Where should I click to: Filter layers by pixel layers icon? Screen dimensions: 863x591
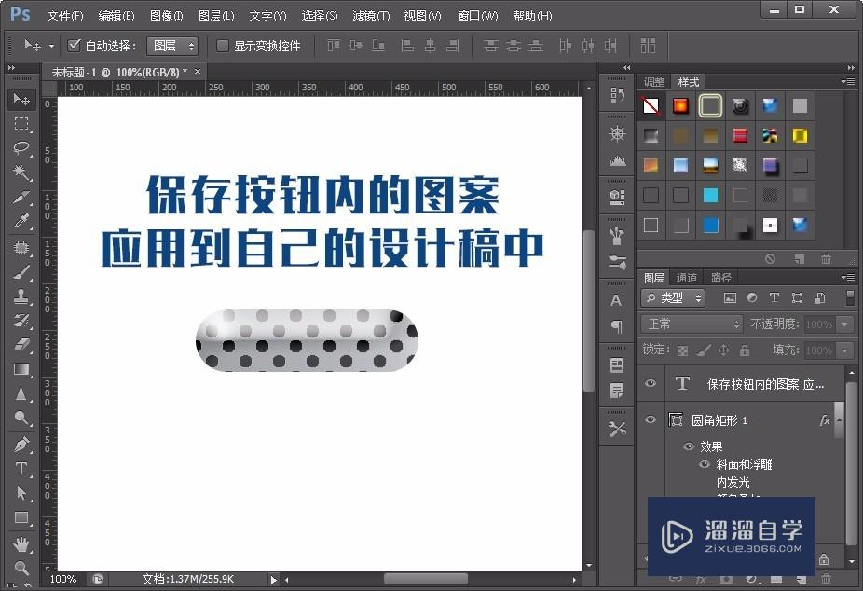pyautogui.click(x=730, y=297)
